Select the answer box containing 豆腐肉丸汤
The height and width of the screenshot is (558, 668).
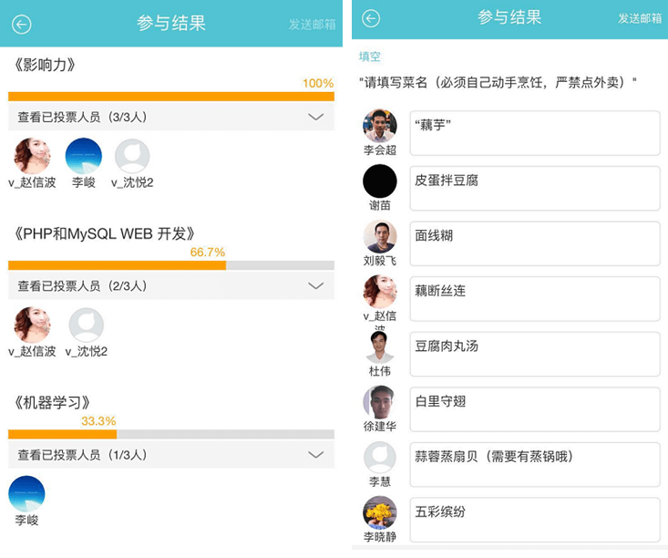click(x=534, y=354)
